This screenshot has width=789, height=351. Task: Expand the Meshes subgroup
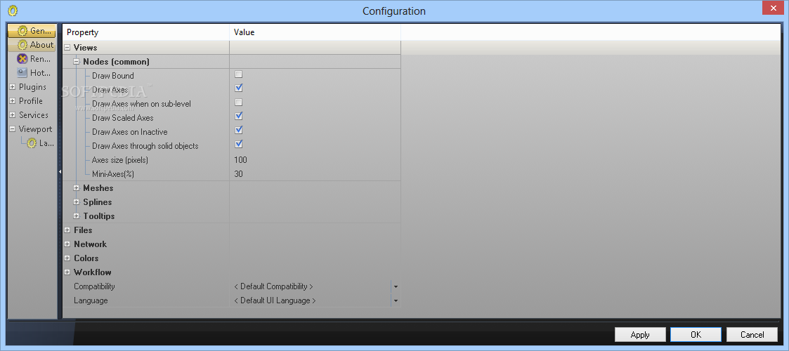[77, 188]
